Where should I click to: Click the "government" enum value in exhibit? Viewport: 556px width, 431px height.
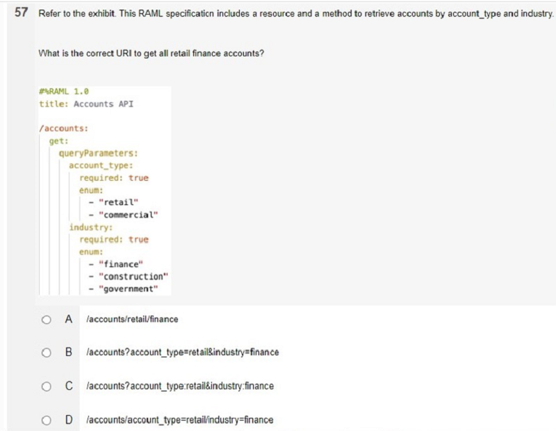tap(128, 288)
